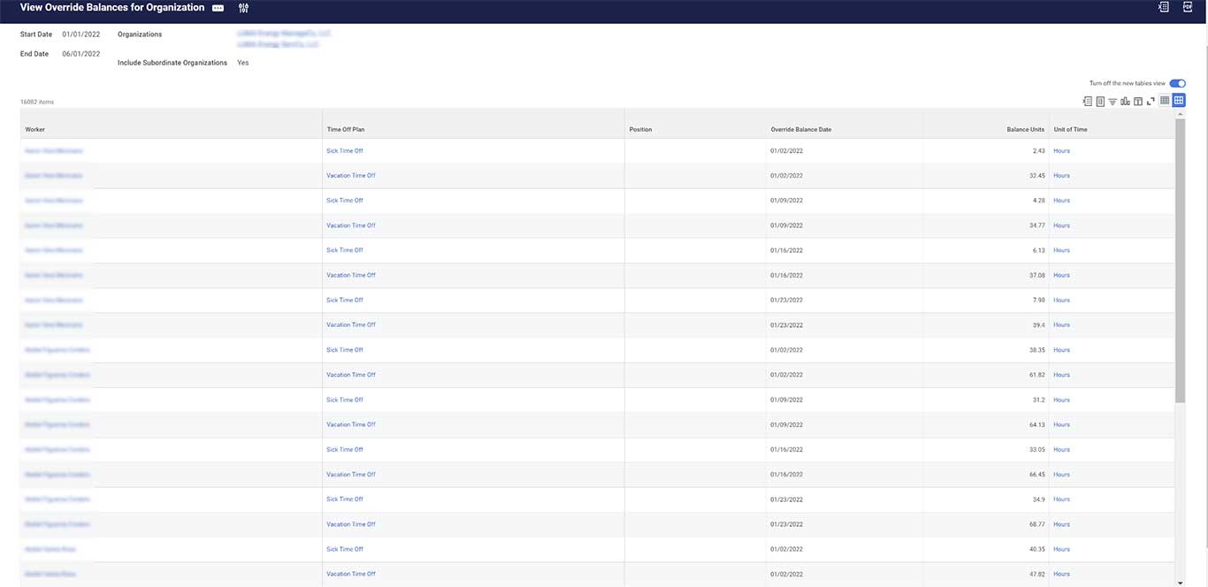
Task: Select the highlighted spacious grid view button
Action: click(x=1179, y=101)
